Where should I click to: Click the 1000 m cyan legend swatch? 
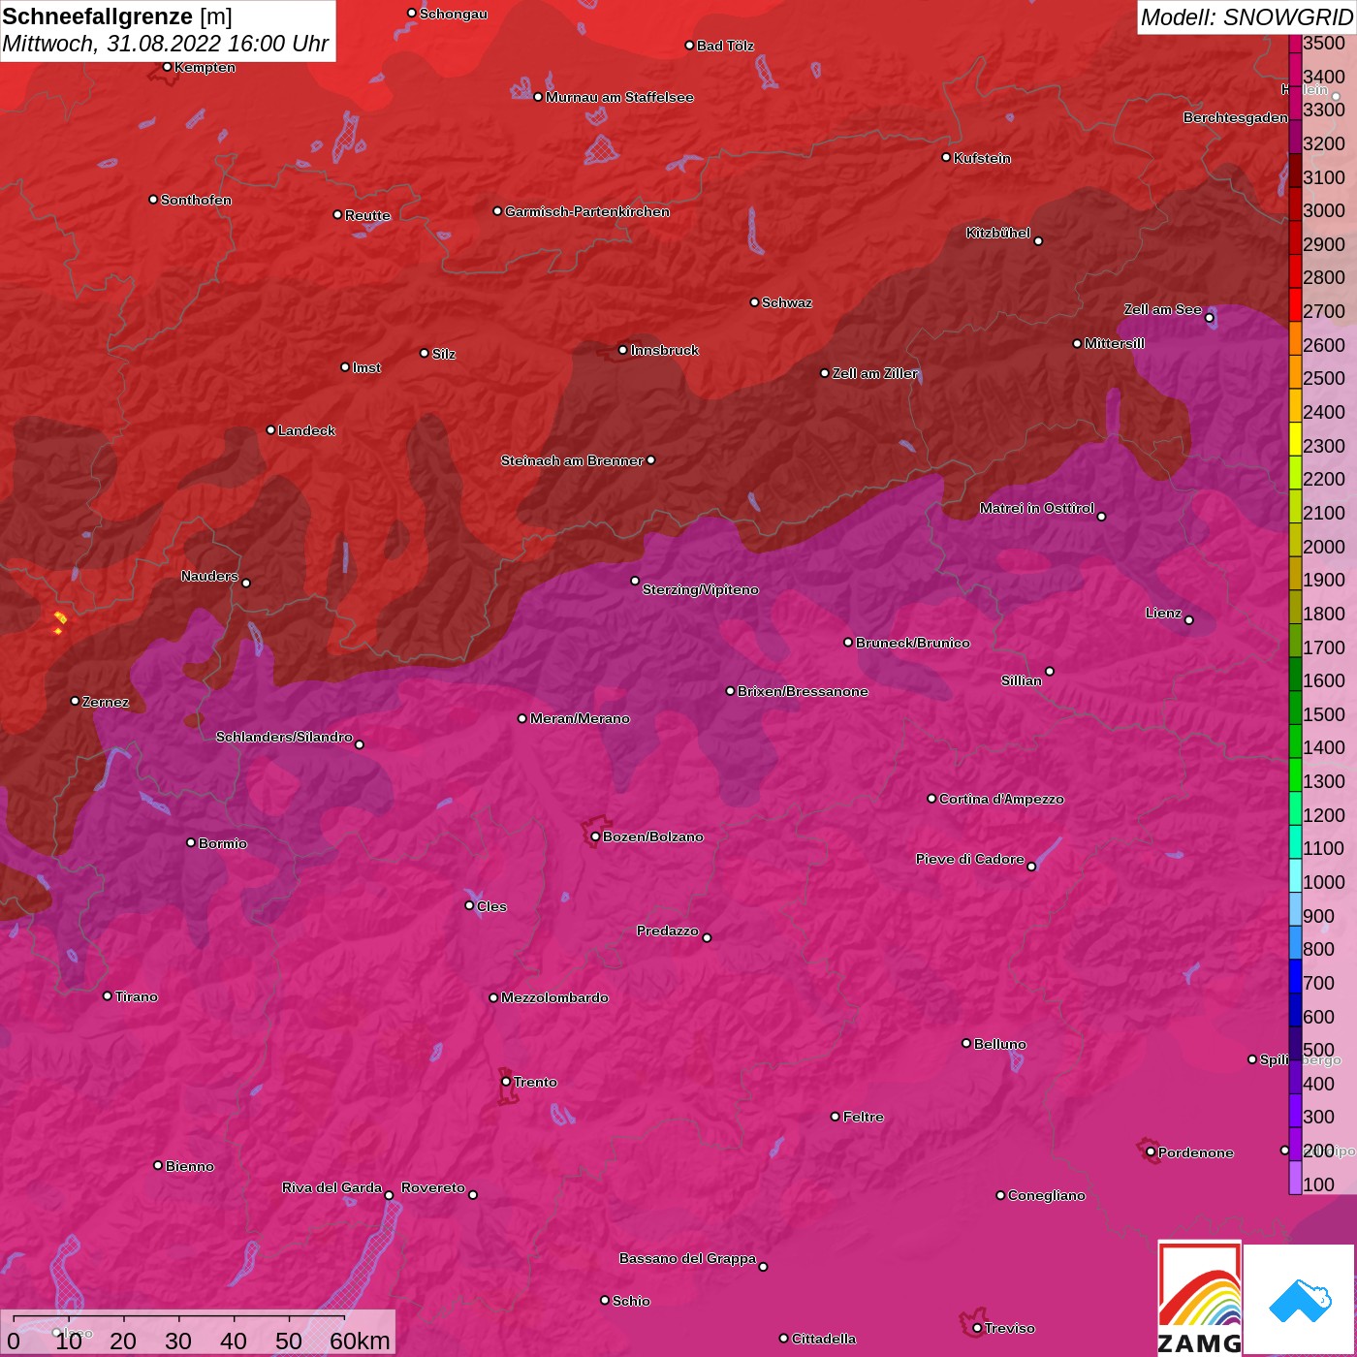coord(1295,874)
